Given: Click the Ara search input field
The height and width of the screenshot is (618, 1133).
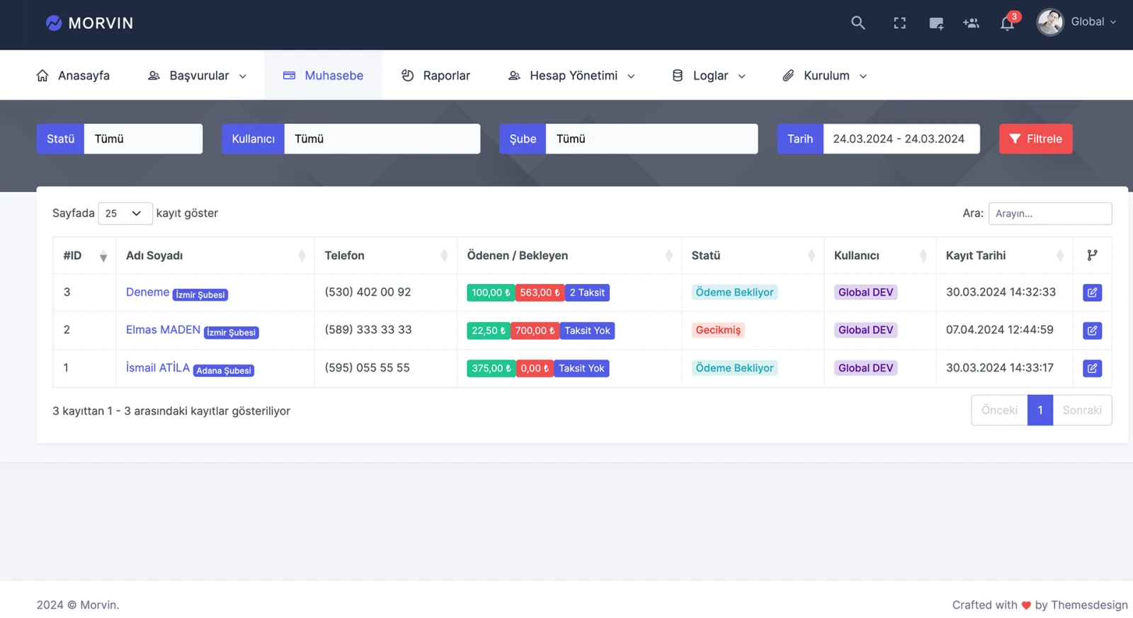Looking at the screenshot, I should pyautogui.click(x=1049, y=213).
